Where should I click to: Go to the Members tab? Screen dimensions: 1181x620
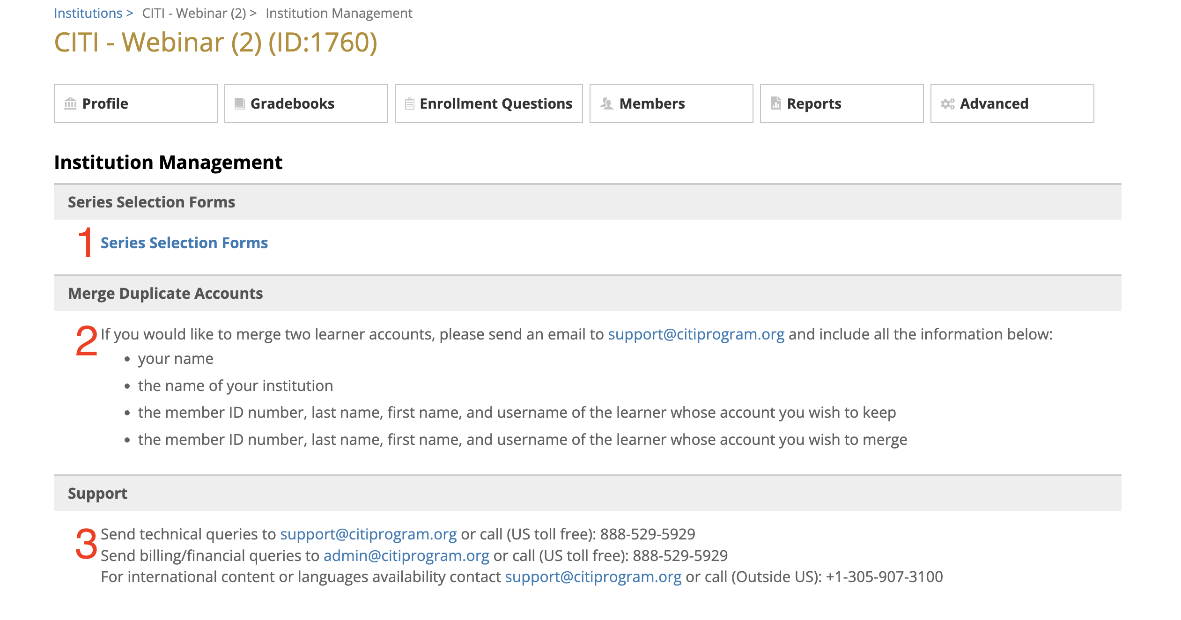pos(672,103)
